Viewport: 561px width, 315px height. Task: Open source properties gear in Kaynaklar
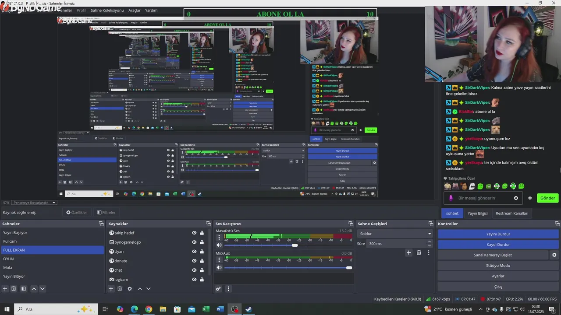(x=130, y=289)
